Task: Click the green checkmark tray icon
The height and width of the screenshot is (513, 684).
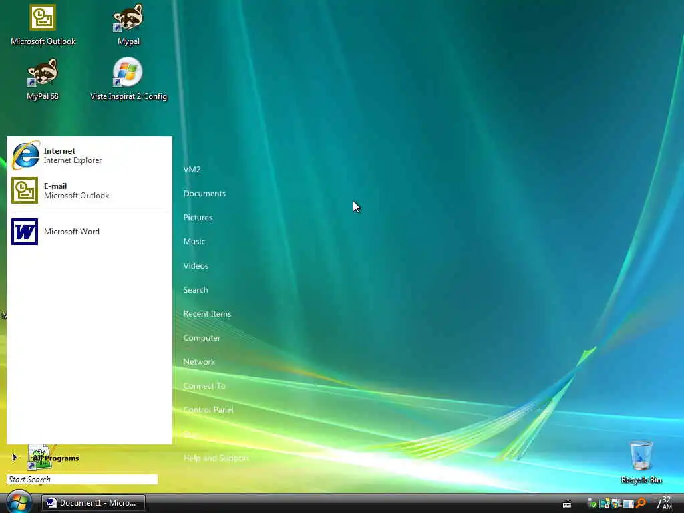Action: click(592, 504)
